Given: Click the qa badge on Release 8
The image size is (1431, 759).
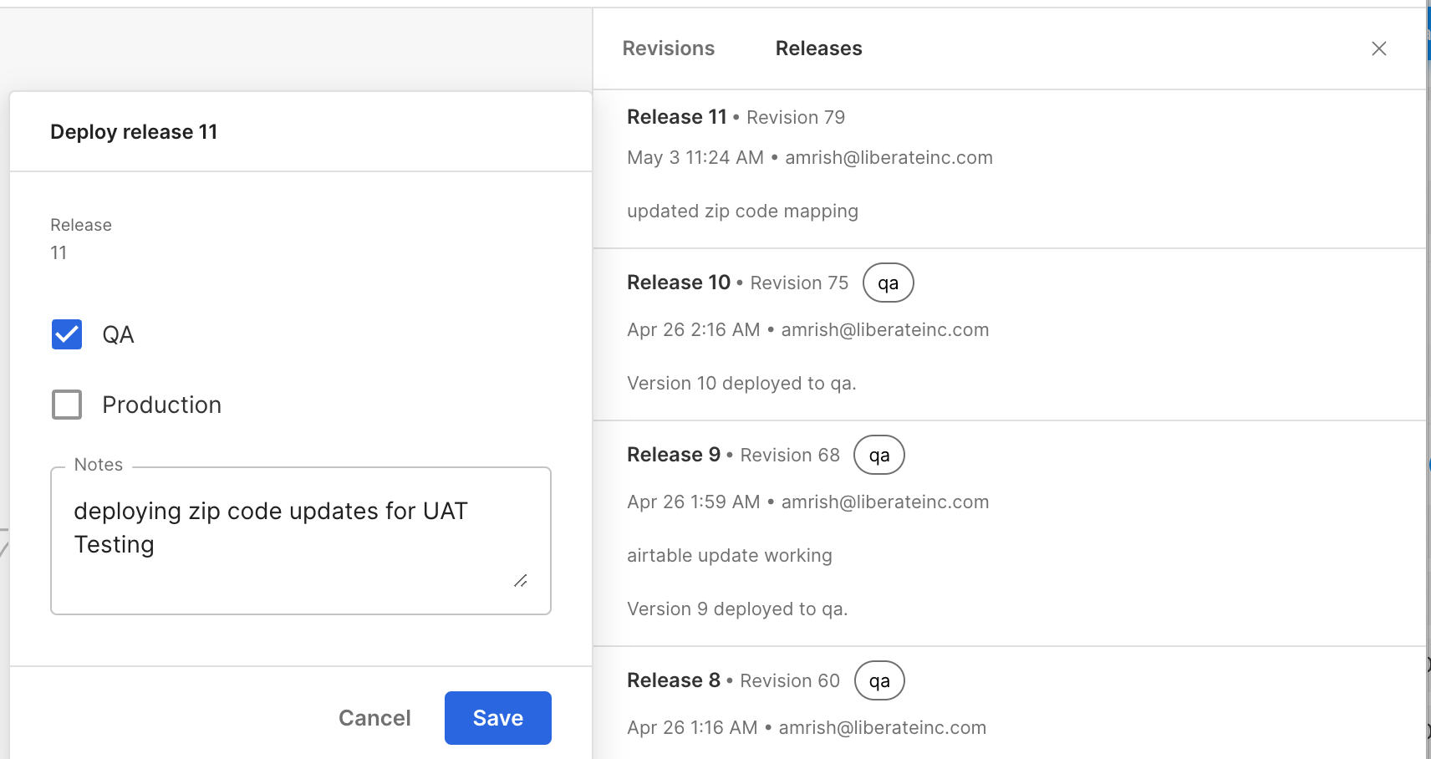Looking at the screenshot, I should coord(878,681).
